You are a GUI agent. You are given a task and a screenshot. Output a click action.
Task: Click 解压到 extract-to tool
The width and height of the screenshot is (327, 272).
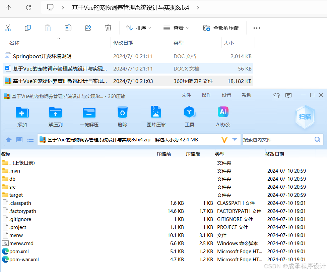click(x=56, y=117)
